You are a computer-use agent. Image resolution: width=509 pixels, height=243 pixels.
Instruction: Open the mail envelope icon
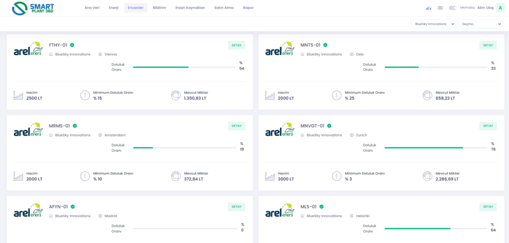coord(440,8)
